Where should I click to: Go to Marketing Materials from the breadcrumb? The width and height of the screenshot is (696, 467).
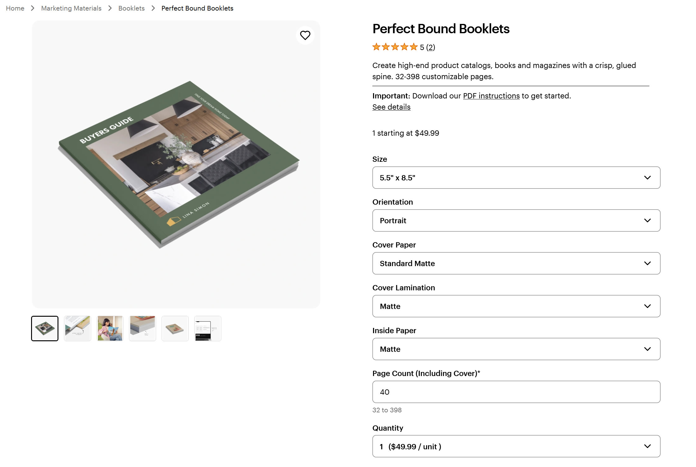pos(71,8)
